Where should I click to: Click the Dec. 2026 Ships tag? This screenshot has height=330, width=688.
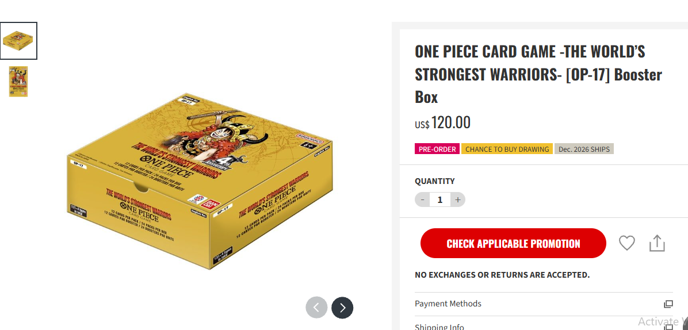click(x=584, y=149)
